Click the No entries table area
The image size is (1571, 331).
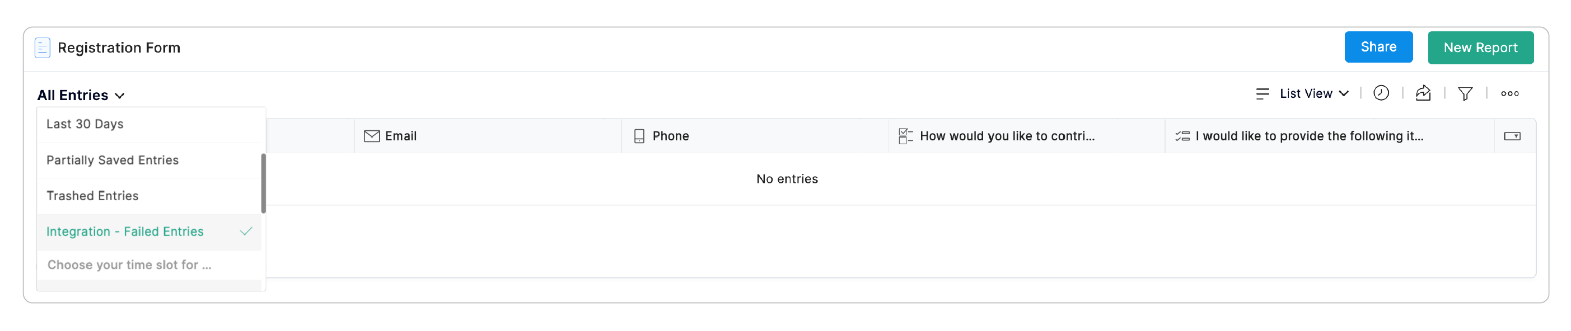(x=787, y=178)
